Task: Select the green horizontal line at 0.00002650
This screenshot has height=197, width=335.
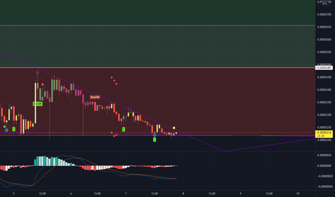Action: tap(157, 25)
